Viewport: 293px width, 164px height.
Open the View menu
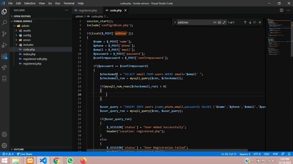[42, 3]
